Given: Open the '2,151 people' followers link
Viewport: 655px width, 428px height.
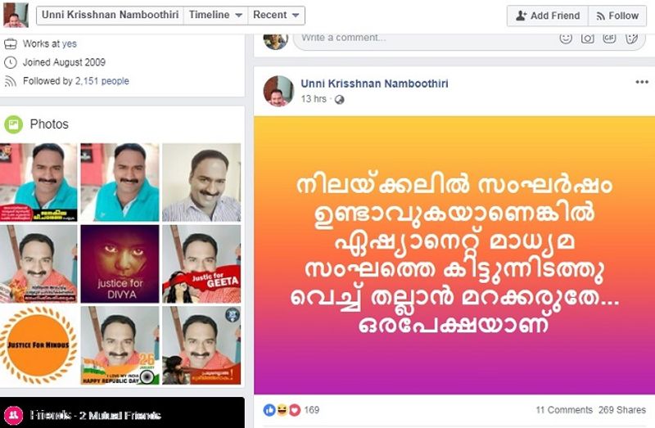Looking at the screenshot, I should coord(102,81).
